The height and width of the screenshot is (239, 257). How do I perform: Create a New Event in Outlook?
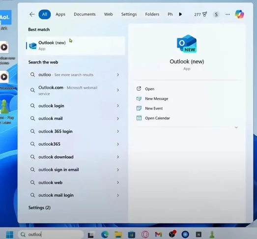[x=149, y=108]
